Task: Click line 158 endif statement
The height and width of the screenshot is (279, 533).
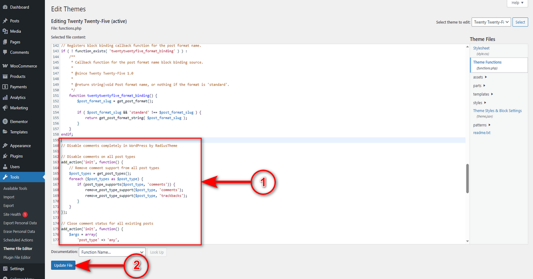Action: 67,134
